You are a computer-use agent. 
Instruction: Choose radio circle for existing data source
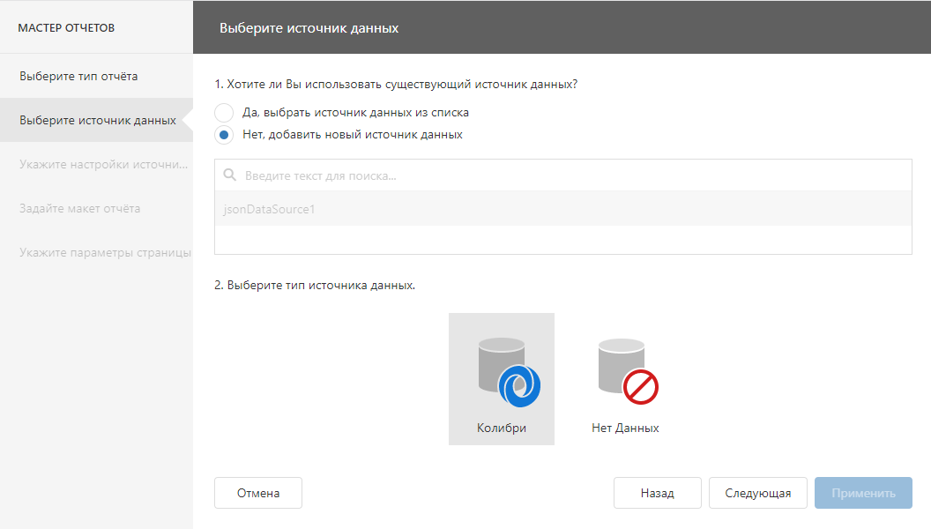click(x=224, y=113)
